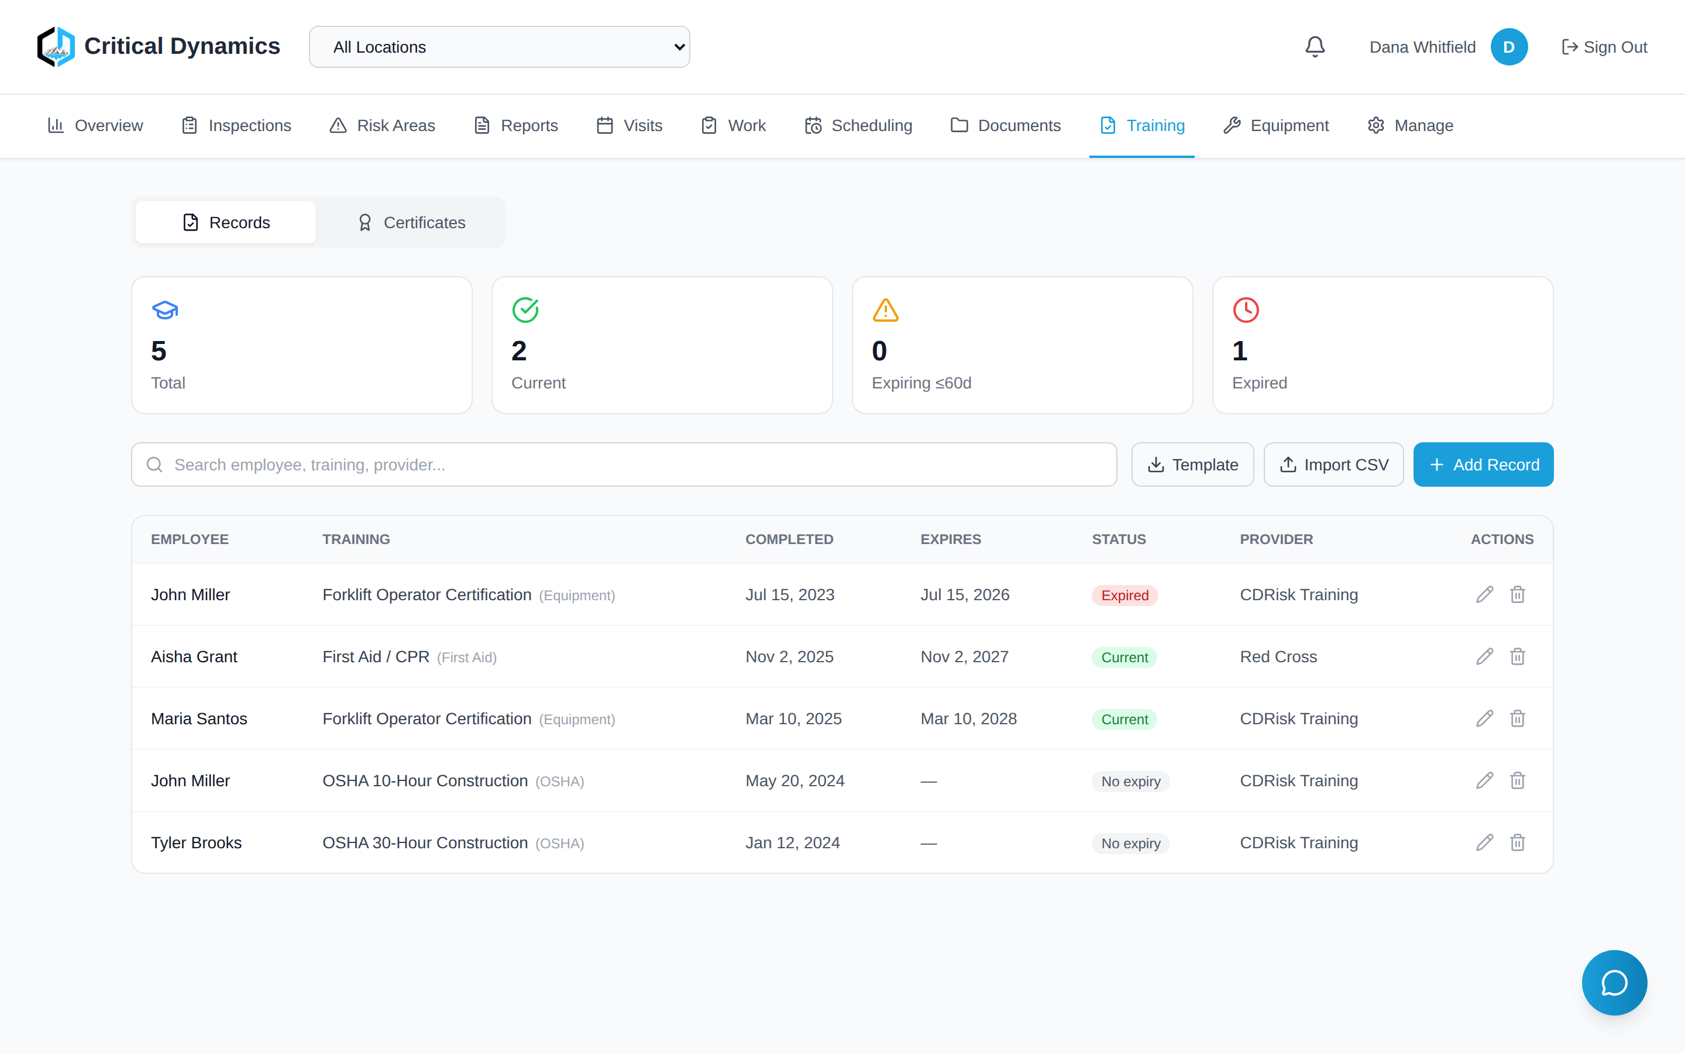Select the Records sub-tab
Screen dimensions: 1685x1053
point(226,222)
